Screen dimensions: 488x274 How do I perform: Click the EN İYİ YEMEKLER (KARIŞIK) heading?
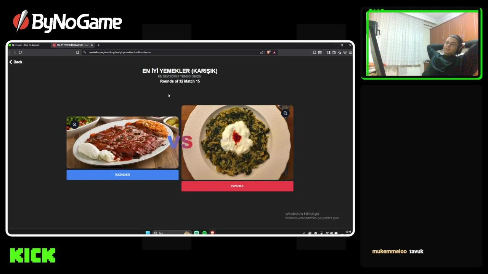tap(180, 71)
